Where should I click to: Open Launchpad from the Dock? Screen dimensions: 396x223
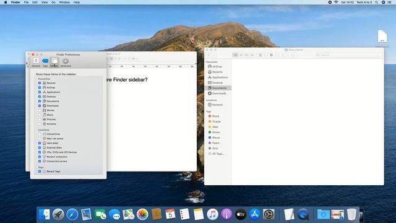coord(58,214)
